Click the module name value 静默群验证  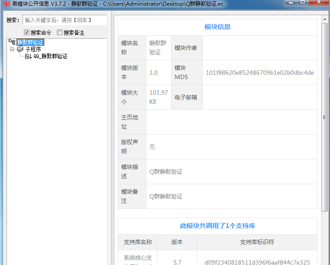[158, 47]
